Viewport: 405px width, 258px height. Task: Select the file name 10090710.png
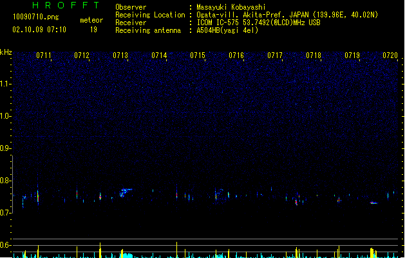point(36,17)
